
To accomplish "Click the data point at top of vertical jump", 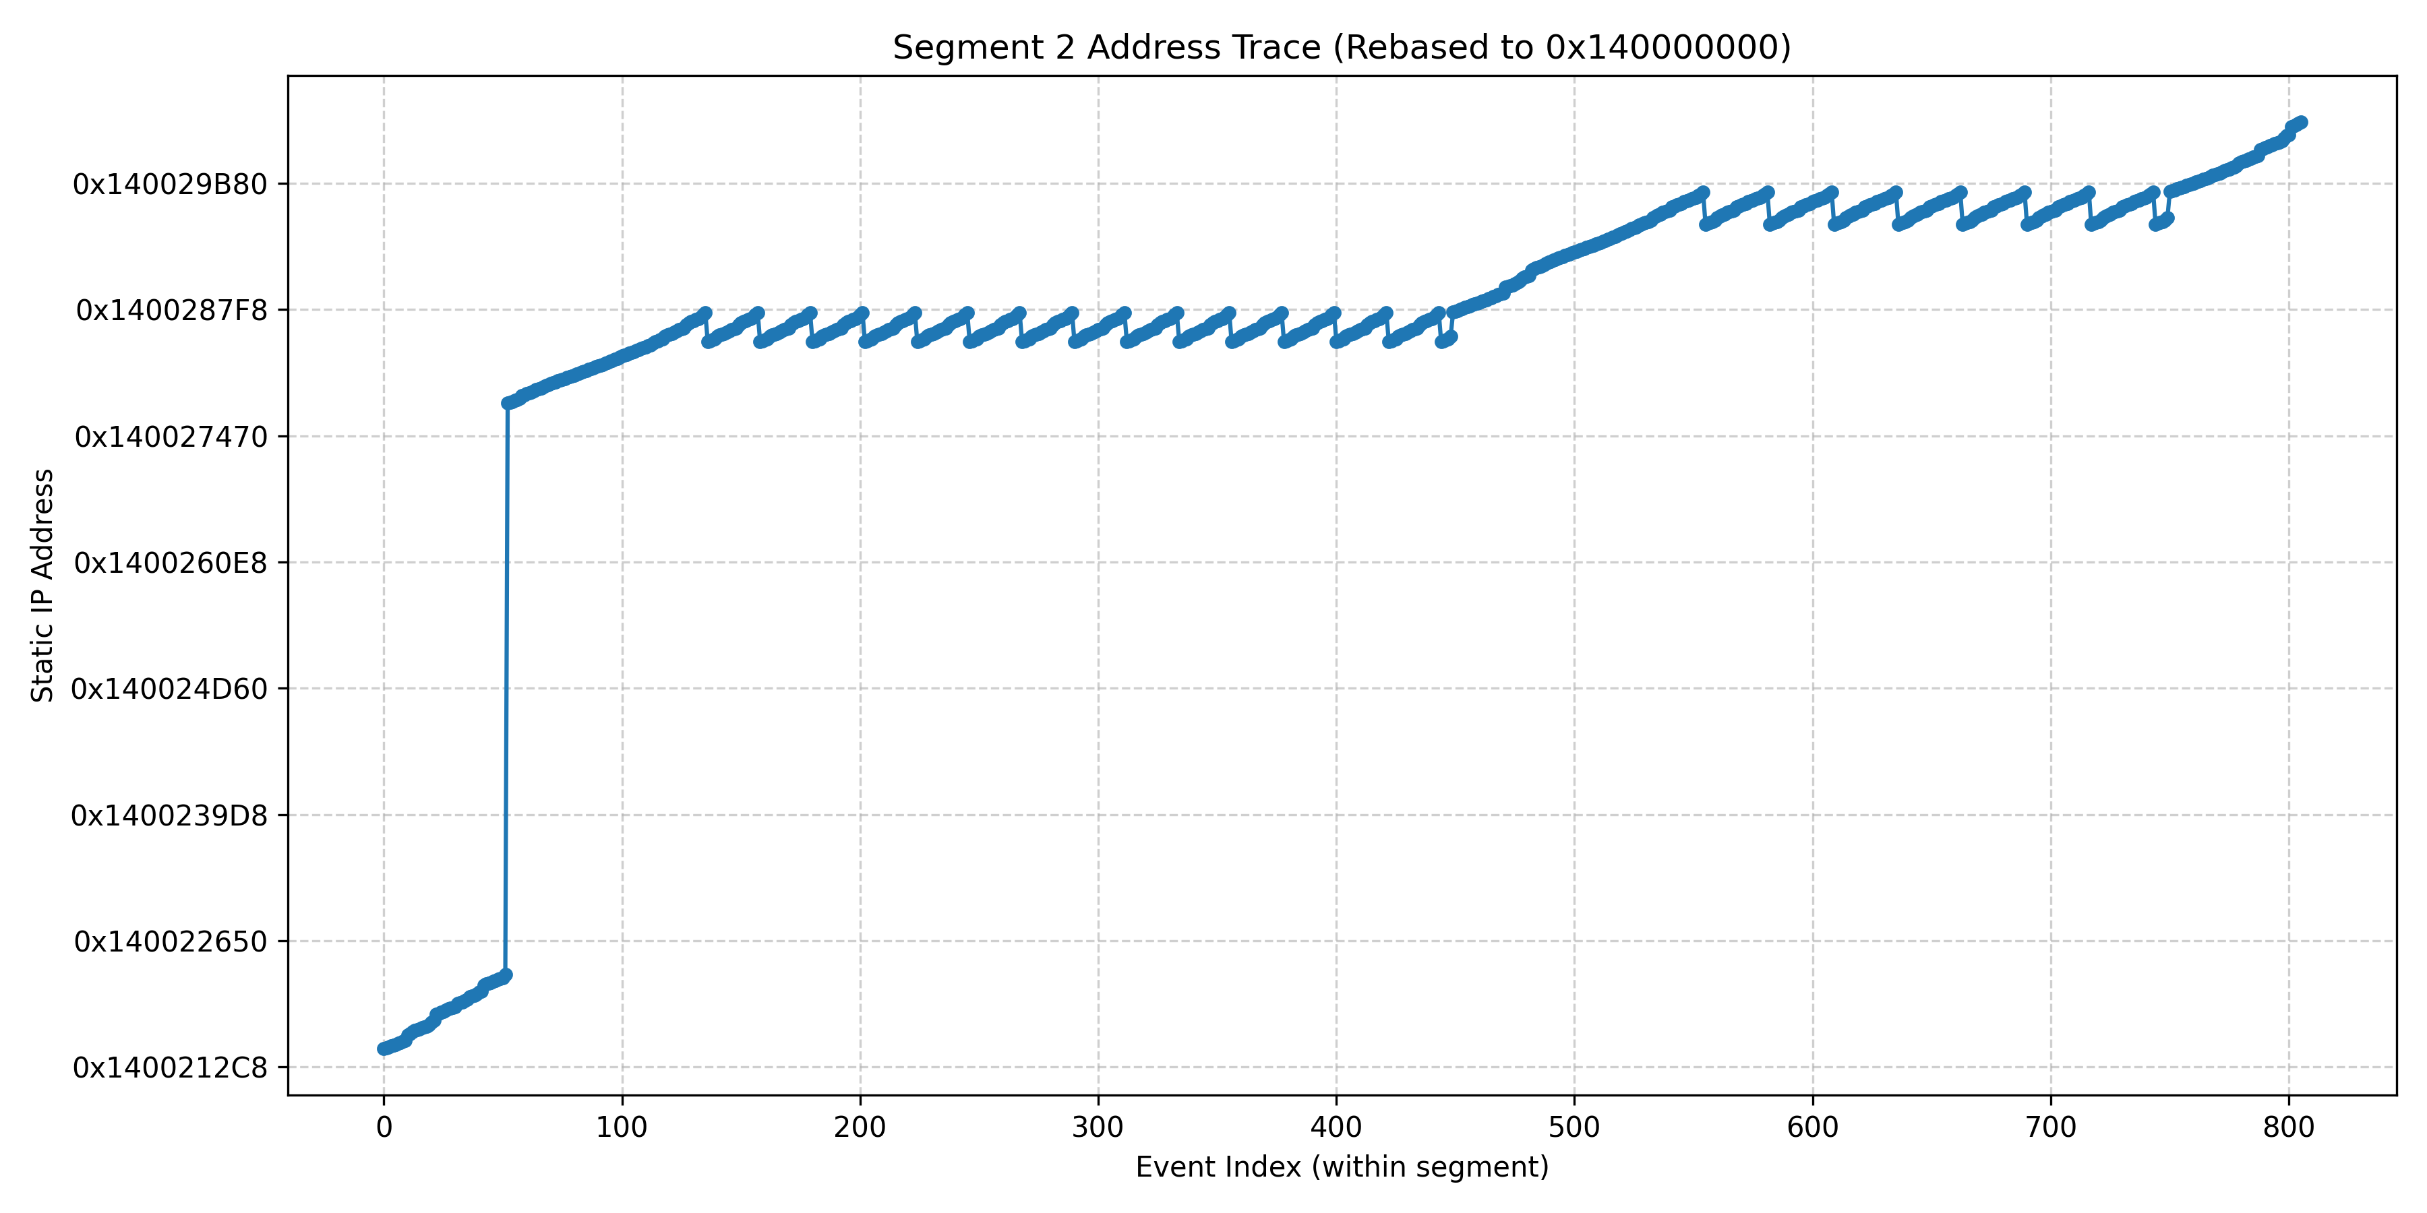I will (x=508, y=403).
